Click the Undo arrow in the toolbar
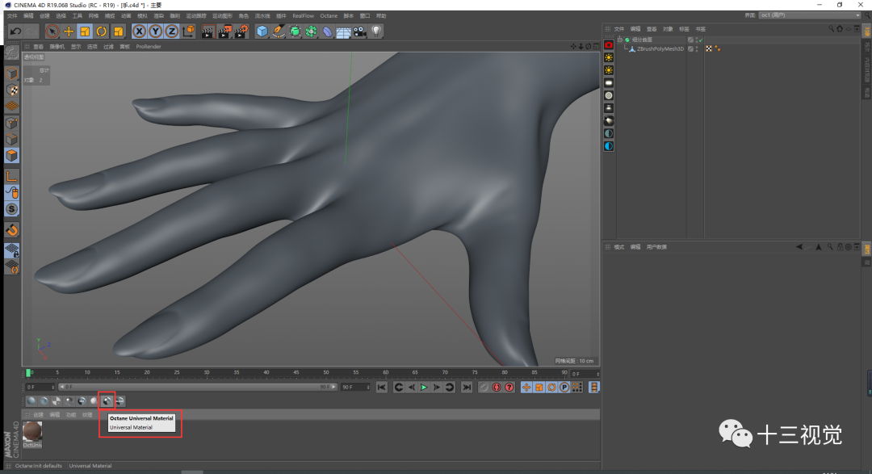872x474 pixels. [15, 31]
